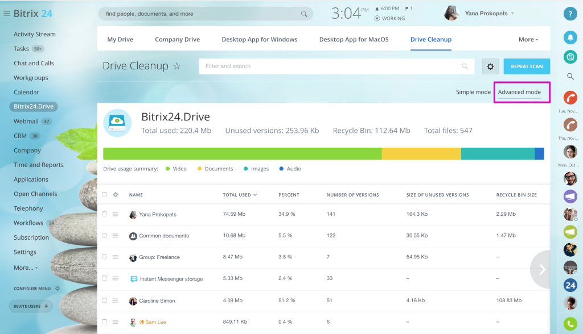Toggle the select-all checkbox in table header
583x334 pixels.
pos(105,194)
